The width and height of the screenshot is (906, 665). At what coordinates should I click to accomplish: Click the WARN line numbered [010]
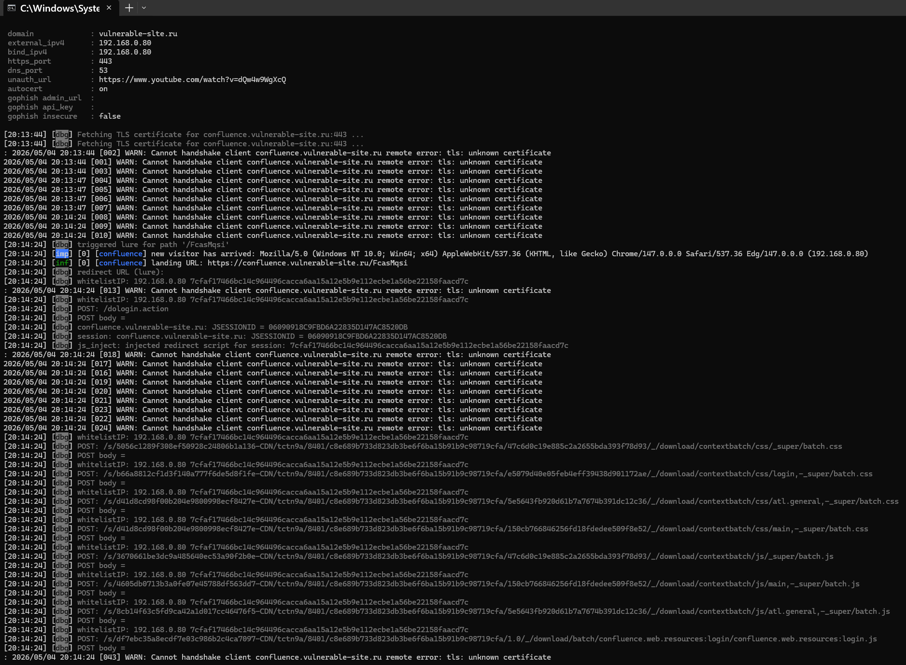click(x=273, y=236)
